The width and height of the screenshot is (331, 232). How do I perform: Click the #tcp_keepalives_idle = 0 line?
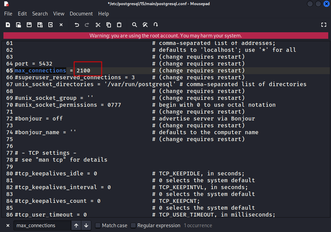[x=56, y=174]
